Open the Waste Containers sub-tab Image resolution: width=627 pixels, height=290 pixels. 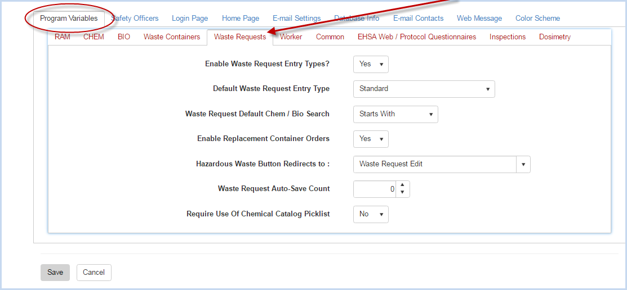(172, 37)
